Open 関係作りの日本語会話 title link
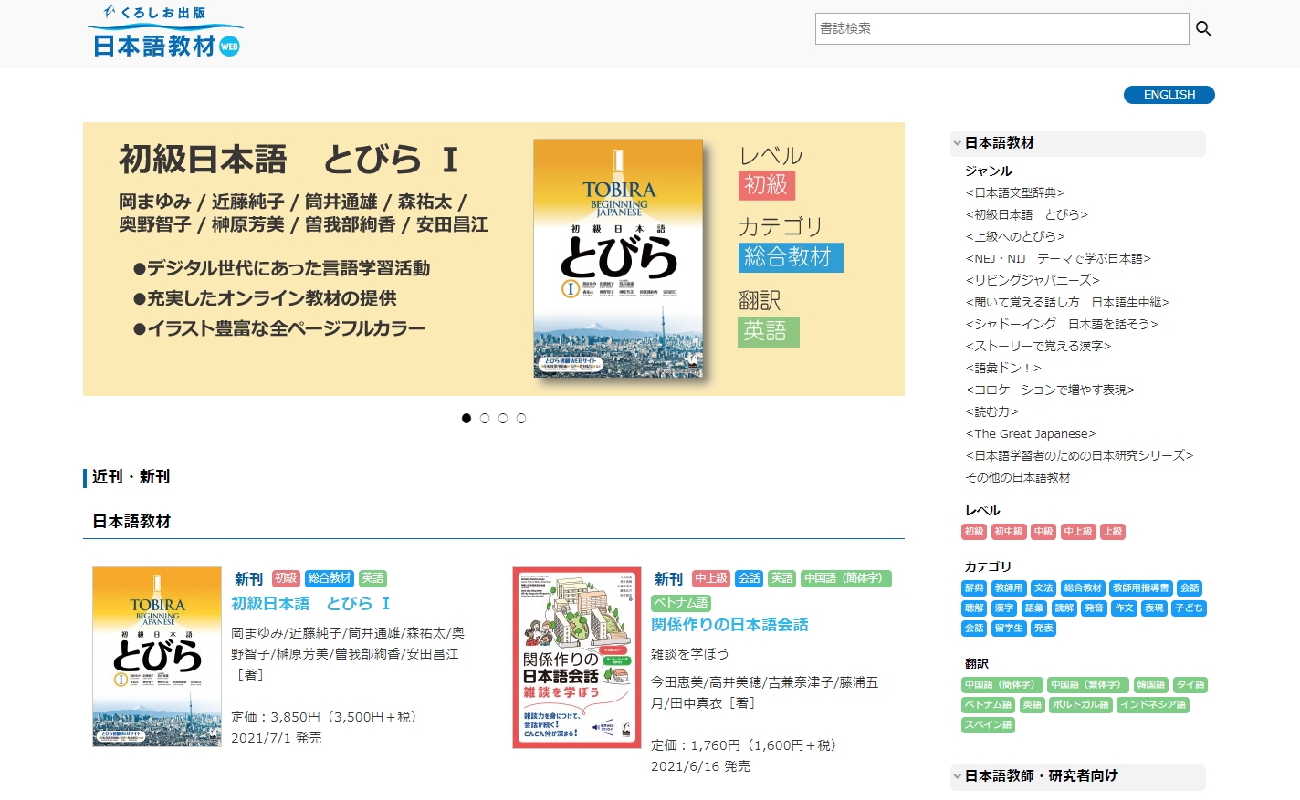The image size is (1300, 800). click(x=729, y=625)
